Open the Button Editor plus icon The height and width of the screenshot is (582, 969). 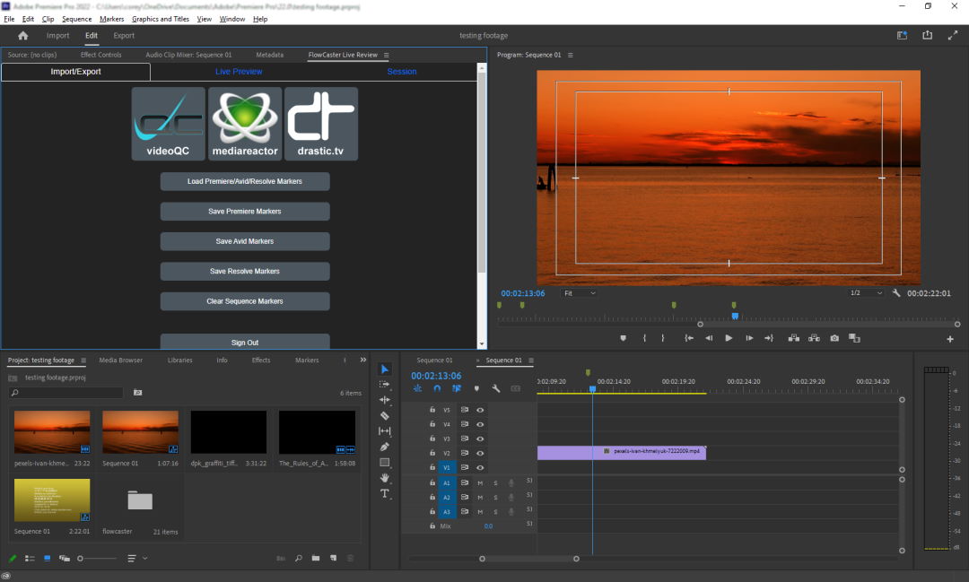(950, 339)
